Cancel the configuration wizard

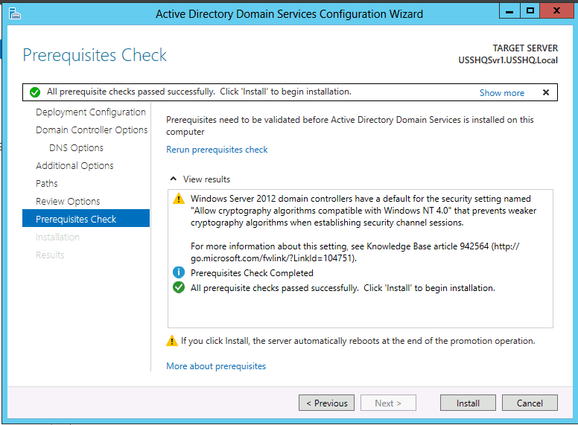[x=530, y=403]
